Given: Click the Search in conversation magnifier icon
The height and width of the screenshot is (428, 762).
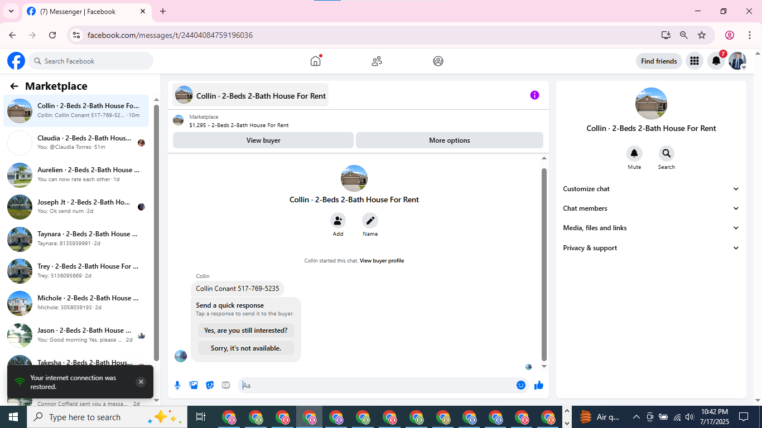Looking at the screenshot, I should point(667,153).
